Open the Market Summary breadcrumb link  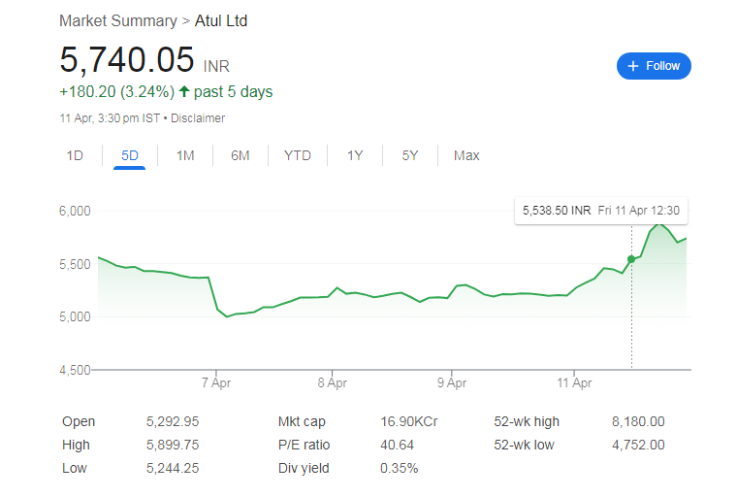point(117,20)
